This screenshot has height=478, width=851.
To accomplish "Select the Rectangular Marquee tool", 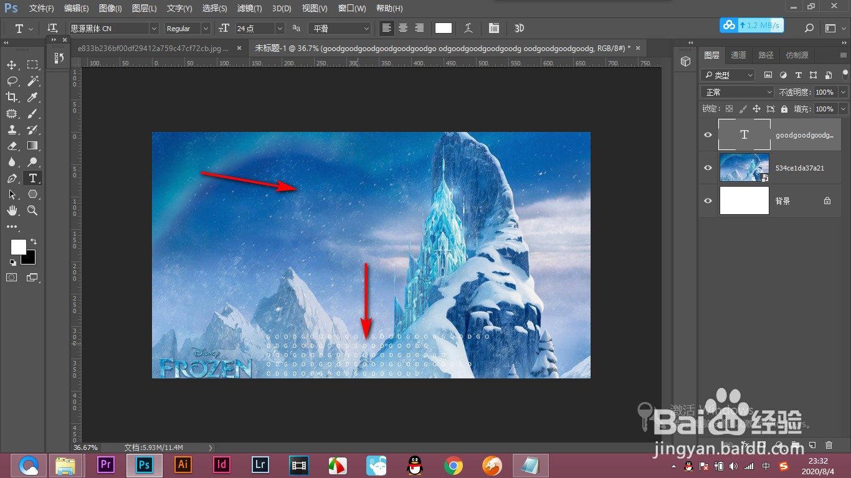I will click(32, 65).
